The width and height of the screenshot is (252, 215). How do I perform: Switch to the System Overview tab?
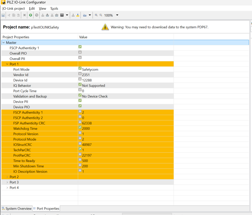pos(17,209)
